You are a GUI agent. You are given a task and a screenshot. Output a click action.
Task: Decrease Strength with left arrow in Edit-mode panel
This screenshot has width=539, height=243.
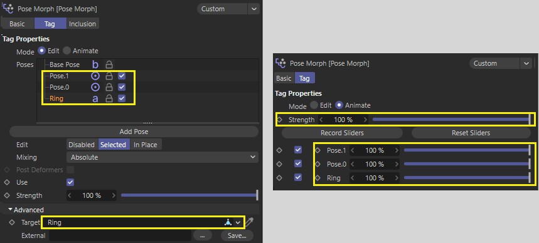point(70,195)
